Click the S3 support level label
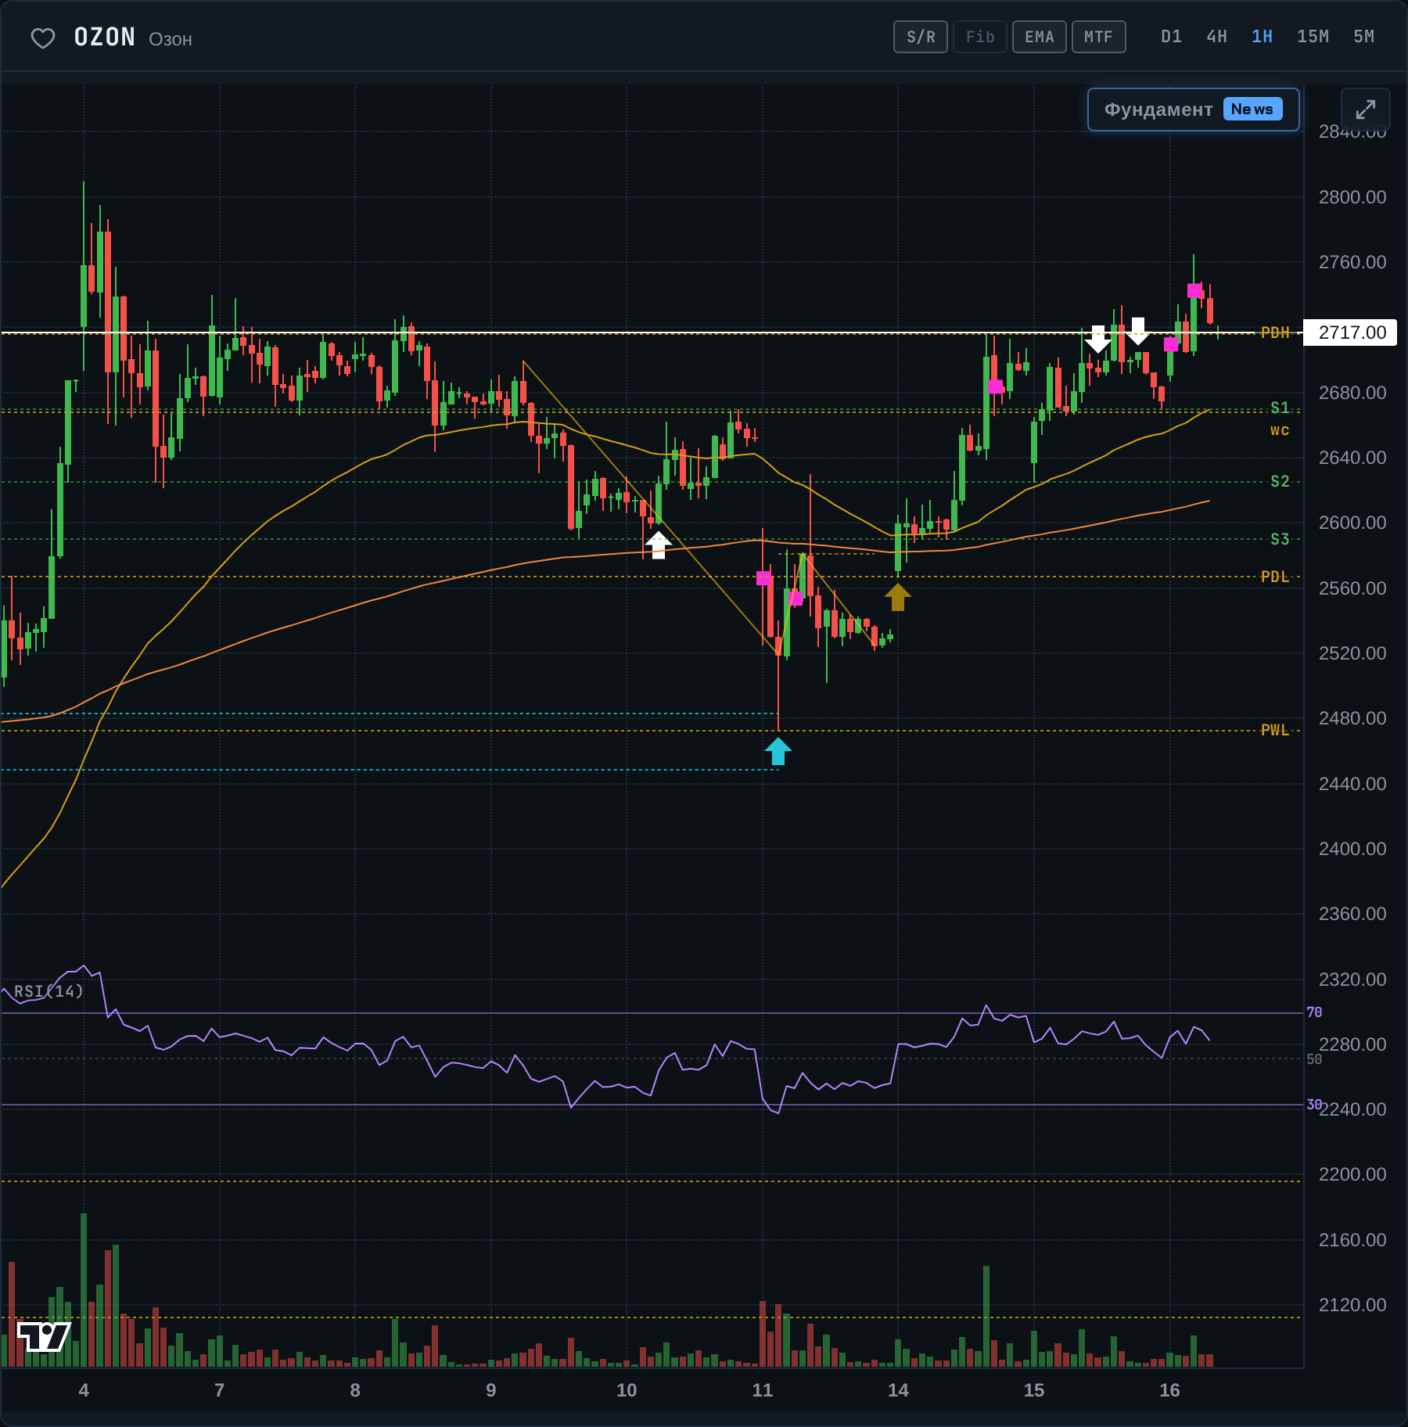The width and height of the screenshot is (1408, 1427). [1280, 539]
